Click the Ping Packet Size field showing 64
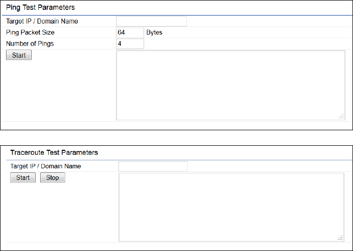 tap(130, 33)
